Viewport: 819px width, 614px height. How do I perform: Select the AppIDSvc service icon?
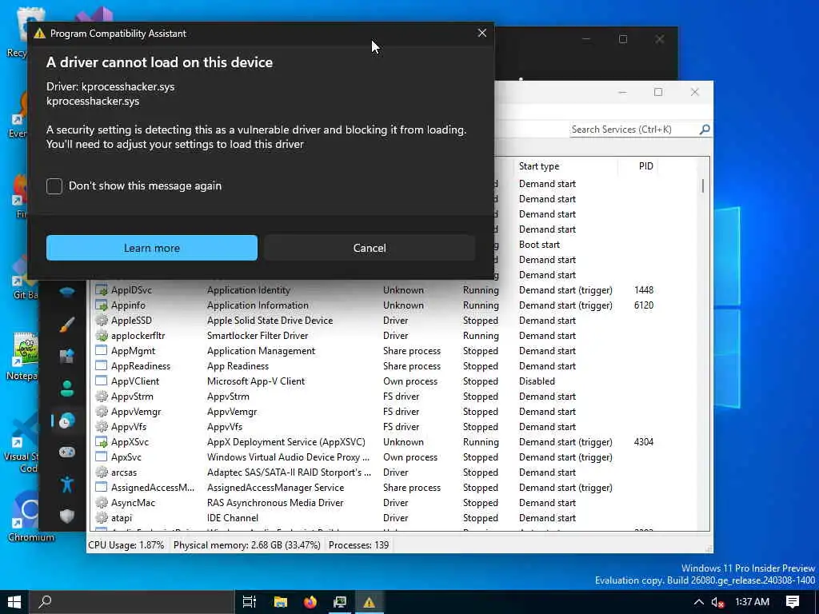point(102,290)
